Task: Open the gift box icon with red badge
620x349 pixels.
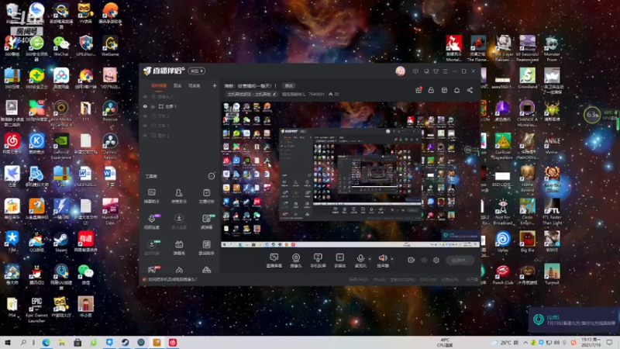Action: tap(418, 90)
